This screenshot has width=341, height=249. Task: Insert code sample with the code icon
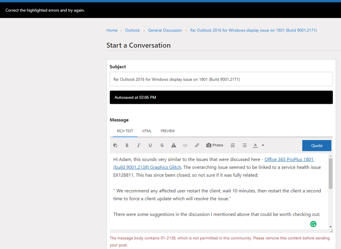[x=185, y=145]
